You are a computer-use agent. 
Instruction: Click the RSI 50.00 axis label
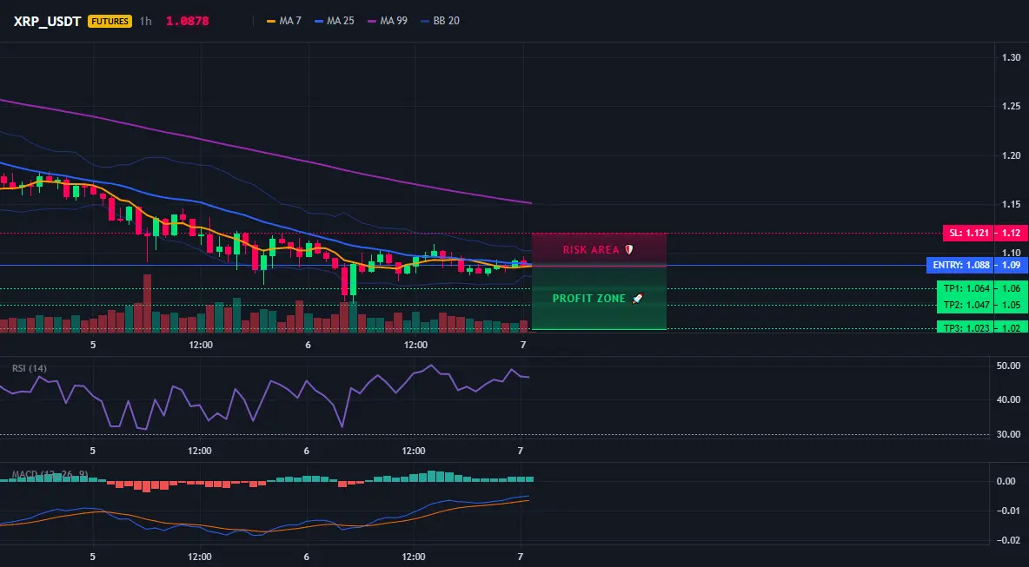click(x=1008, y=366)
